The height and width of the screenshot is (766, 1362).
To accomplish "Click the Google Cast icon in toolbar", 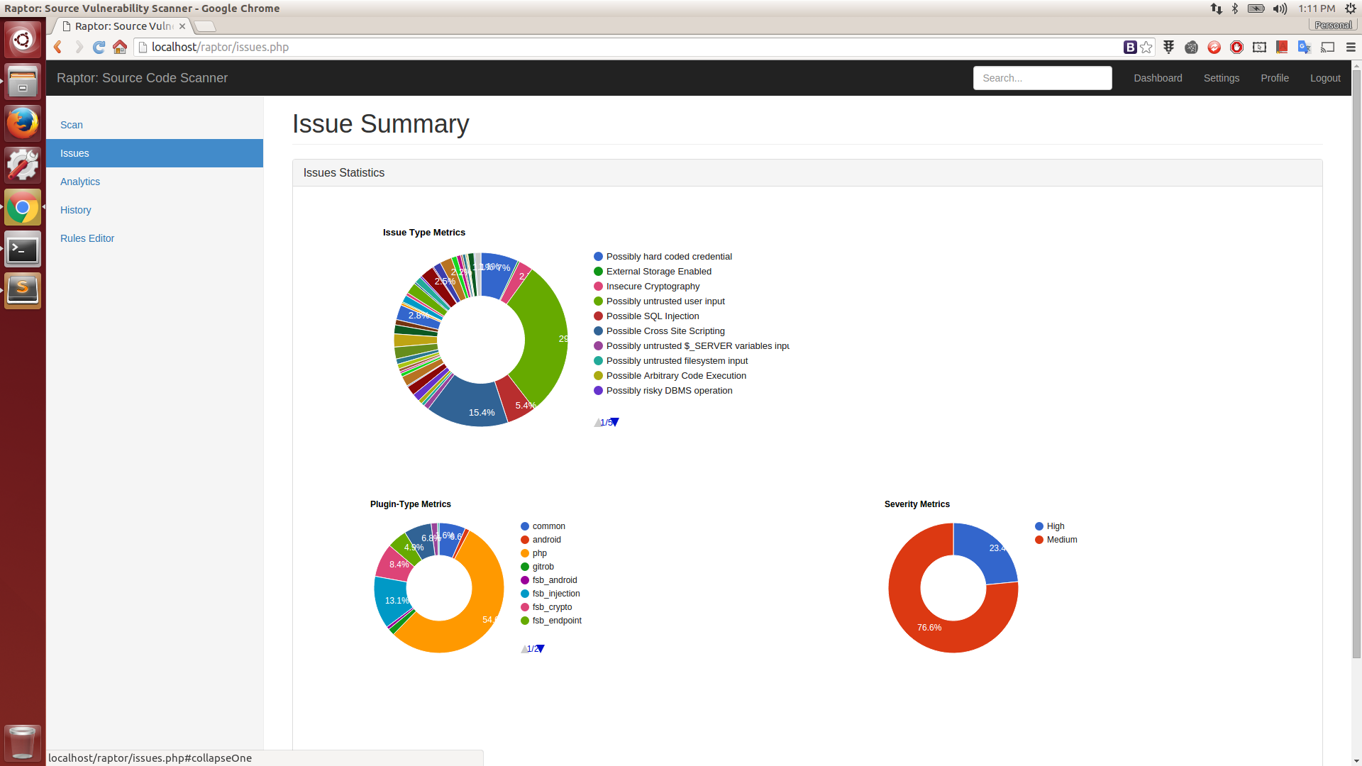I will coord(1328,47).
